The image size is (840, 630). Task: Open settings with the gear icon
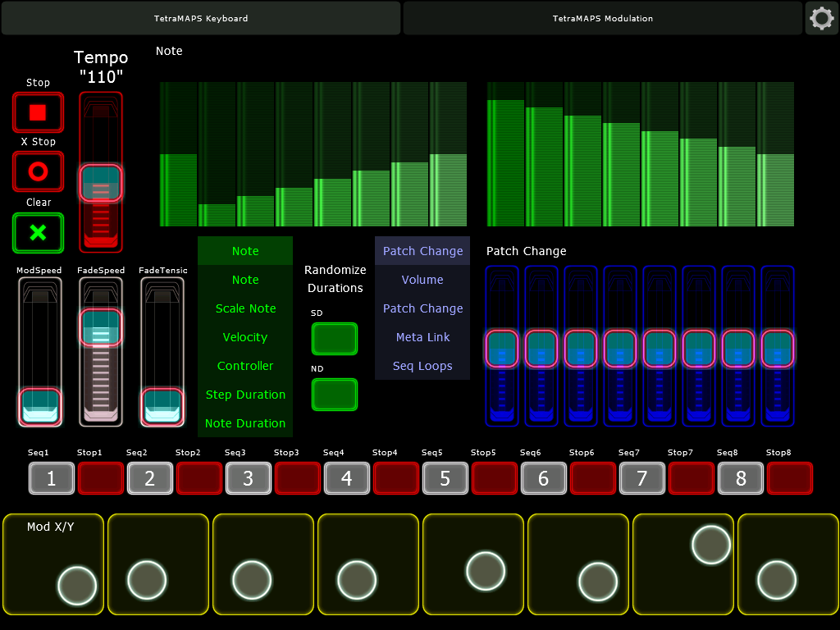[x=821, y=18]
